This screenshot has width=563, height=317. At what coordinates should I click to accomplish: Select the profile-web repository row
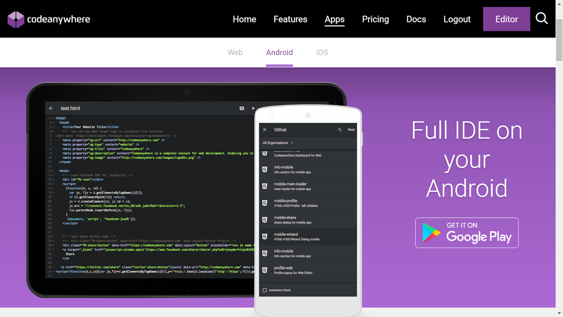(x=308, y=270)
